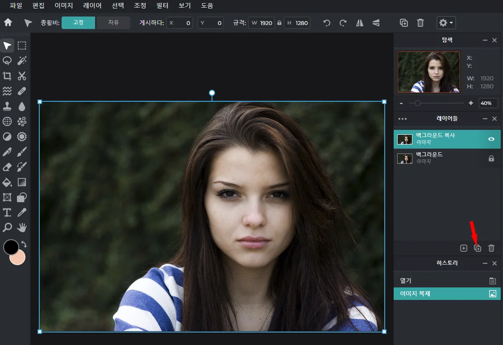Select the gear-ring Sponge tool
503x345 pixels.
tap(22, 137)
